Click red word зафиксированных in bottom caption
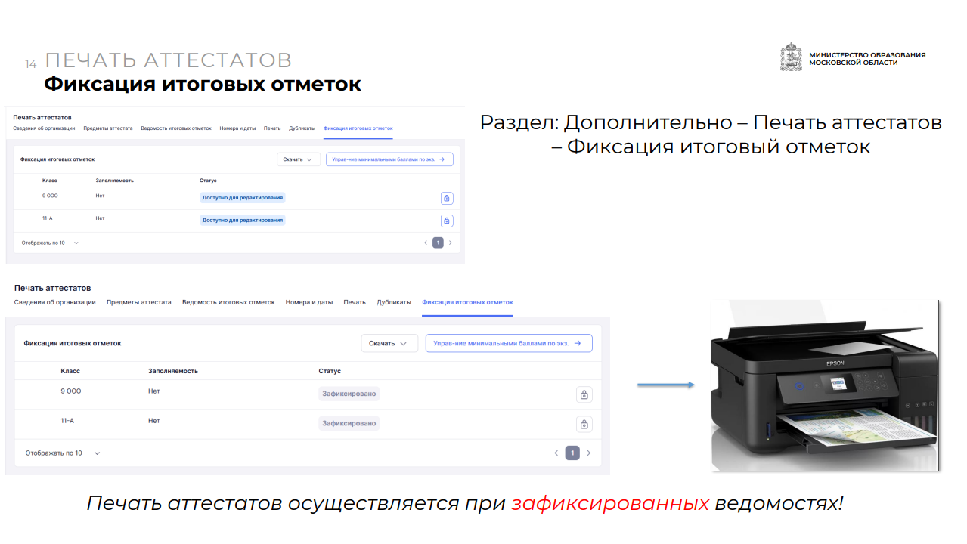967x544 pixels. tap(610, 503)
